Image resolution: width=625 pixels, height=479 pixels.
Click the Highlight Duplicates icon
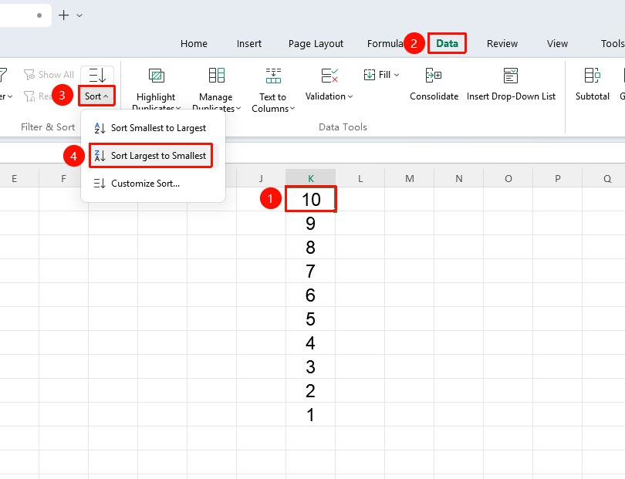pyautogui.click(x=156, y=76)
